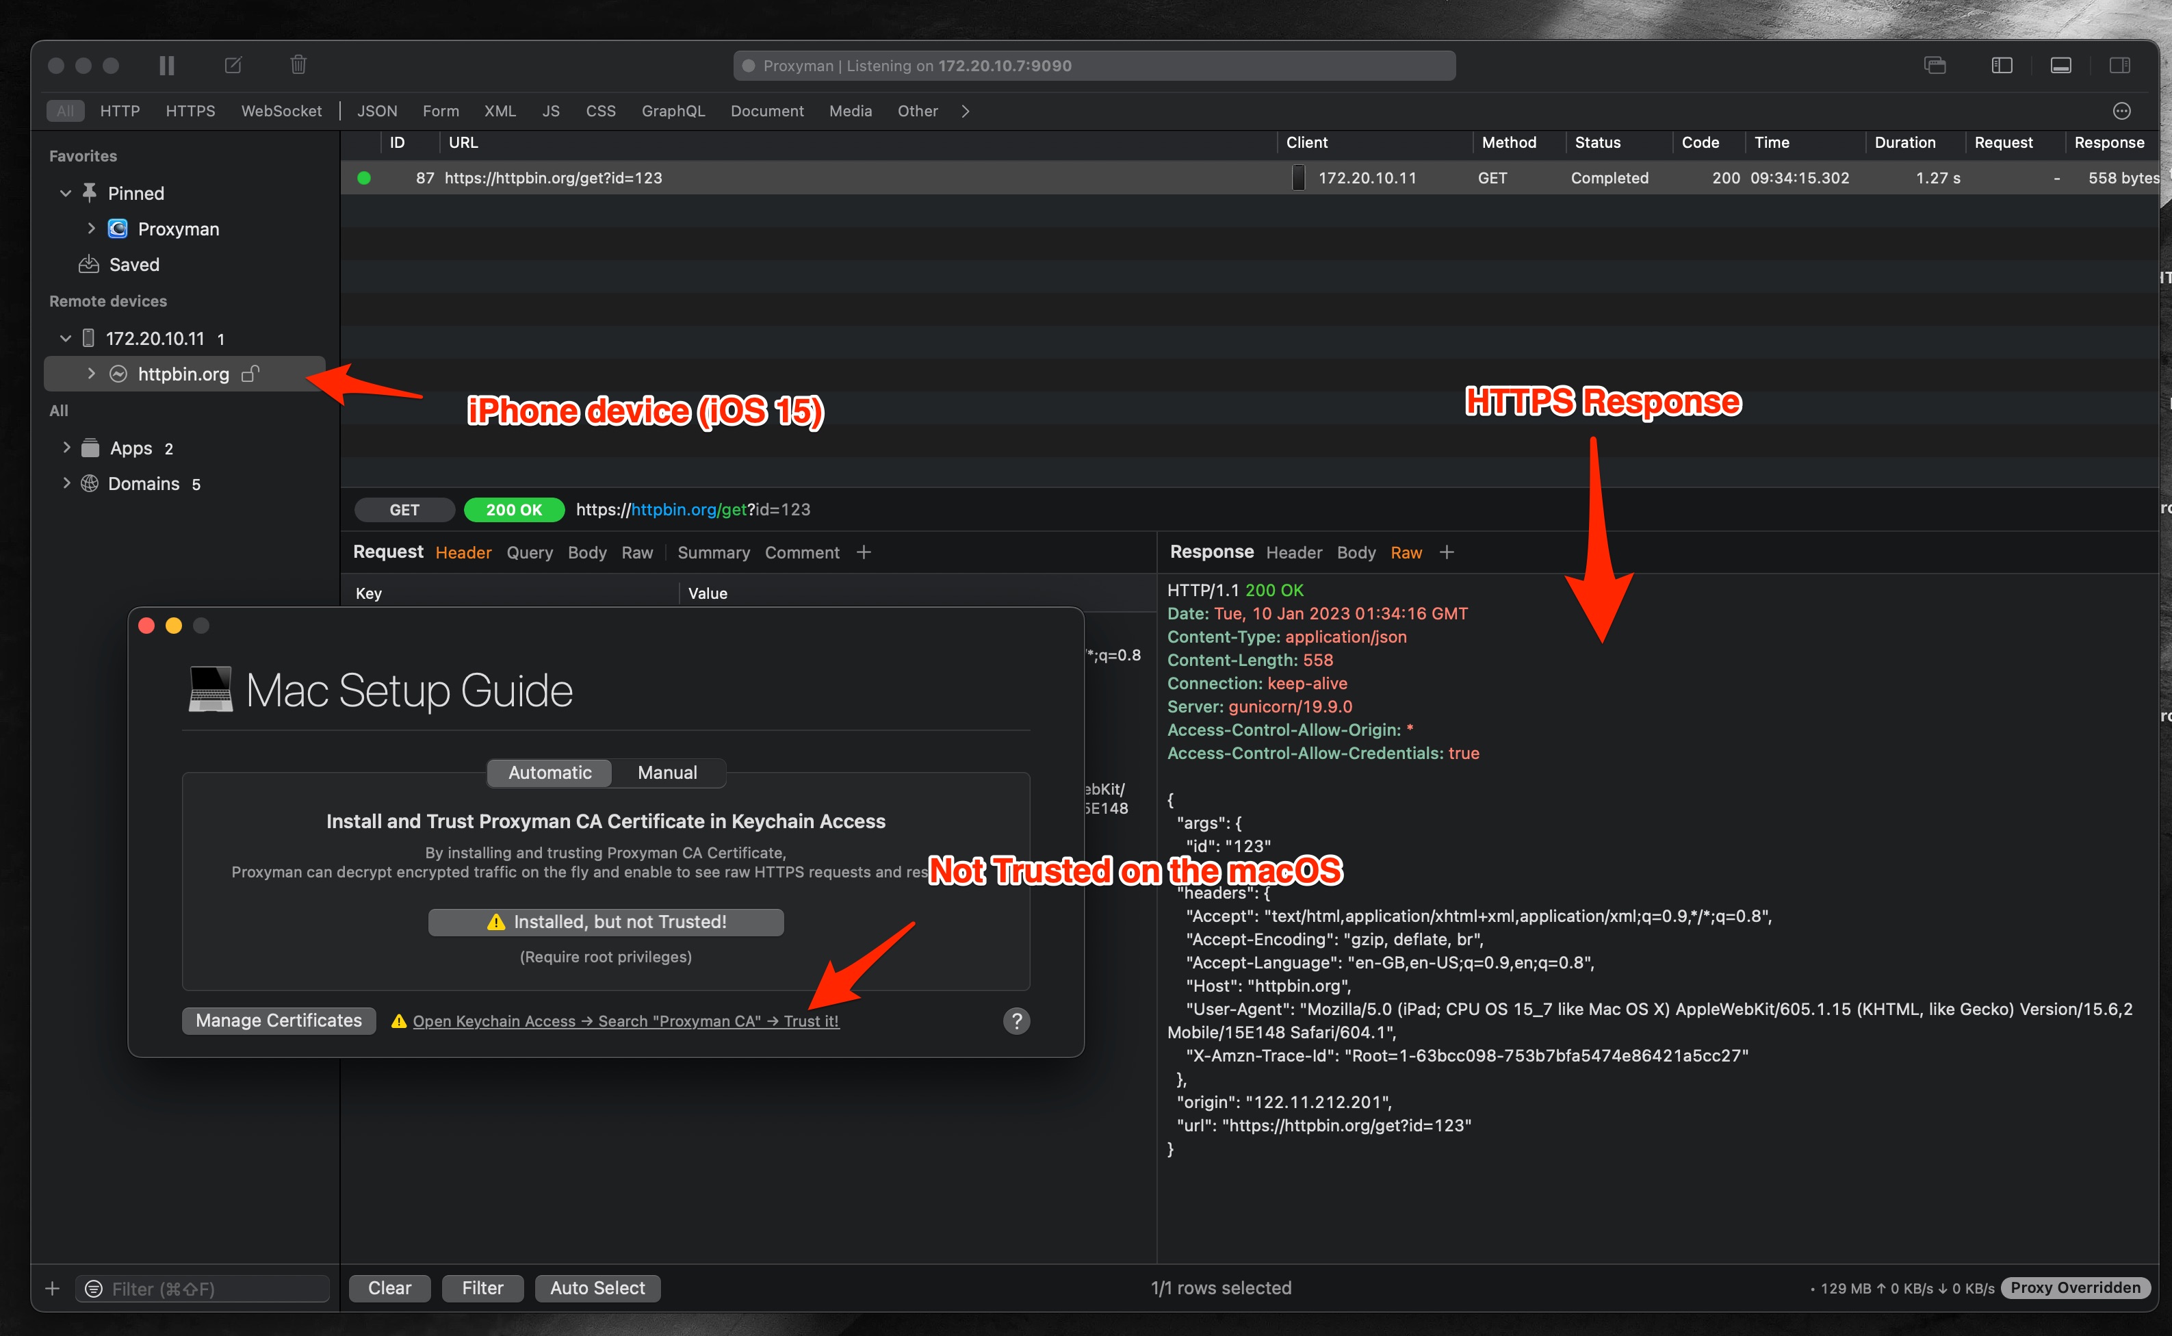Viewport: 2172px width, 1336px height.
Task: Click the trash icon to clear session
Action: 298,66
